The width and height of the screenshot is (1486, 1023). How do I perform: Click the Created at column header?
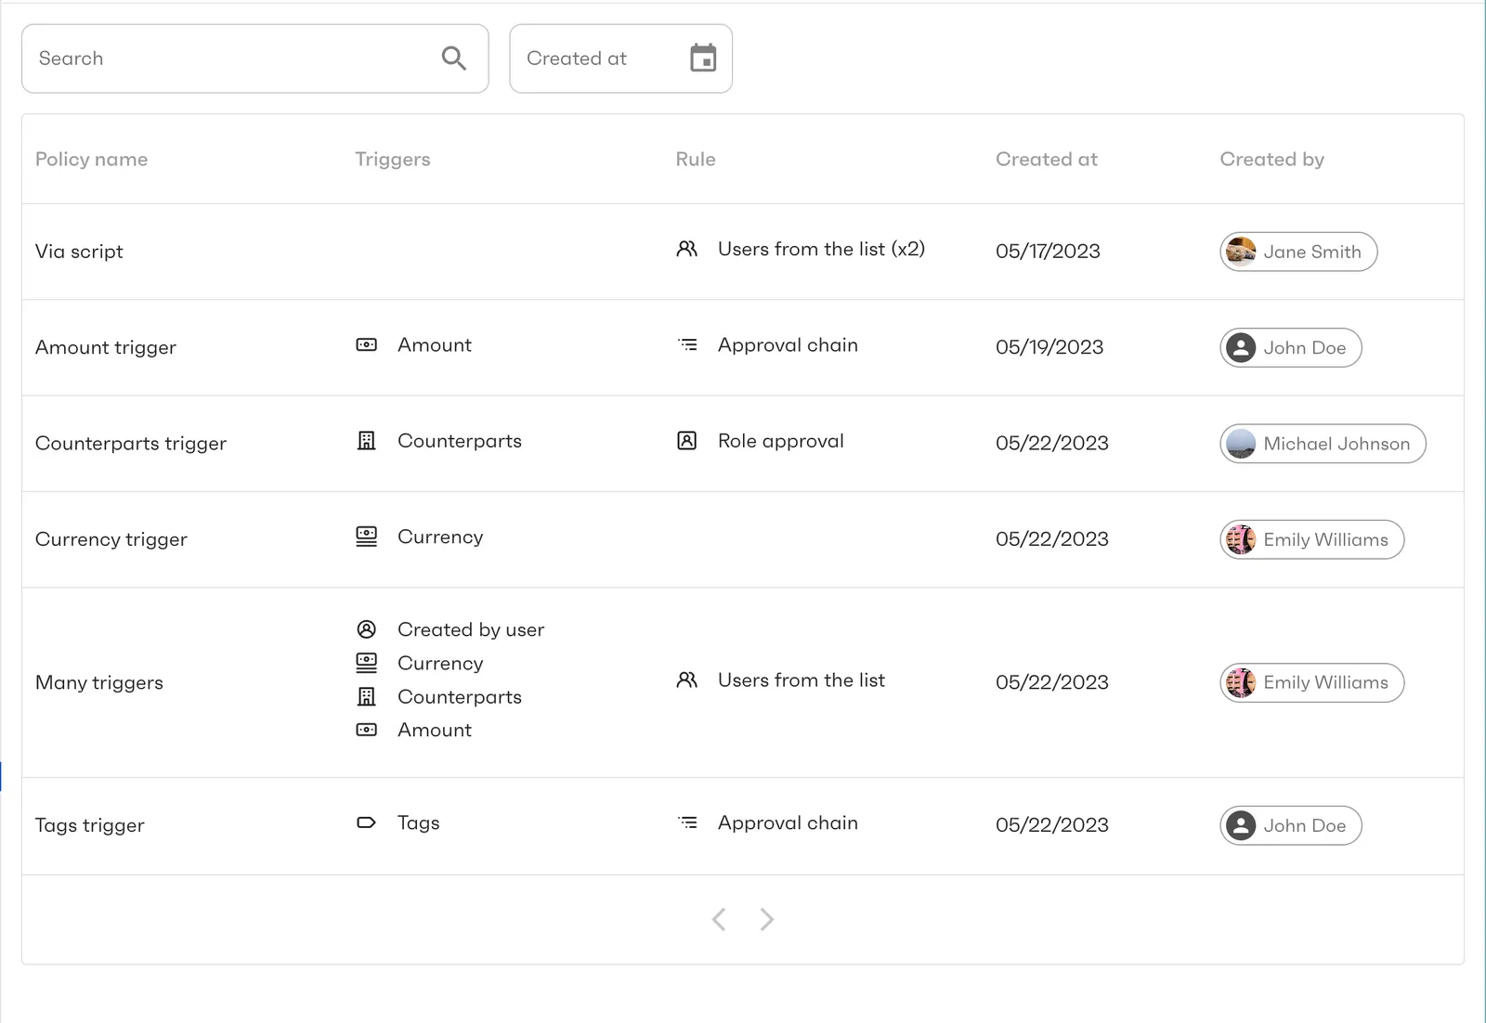1047,159
